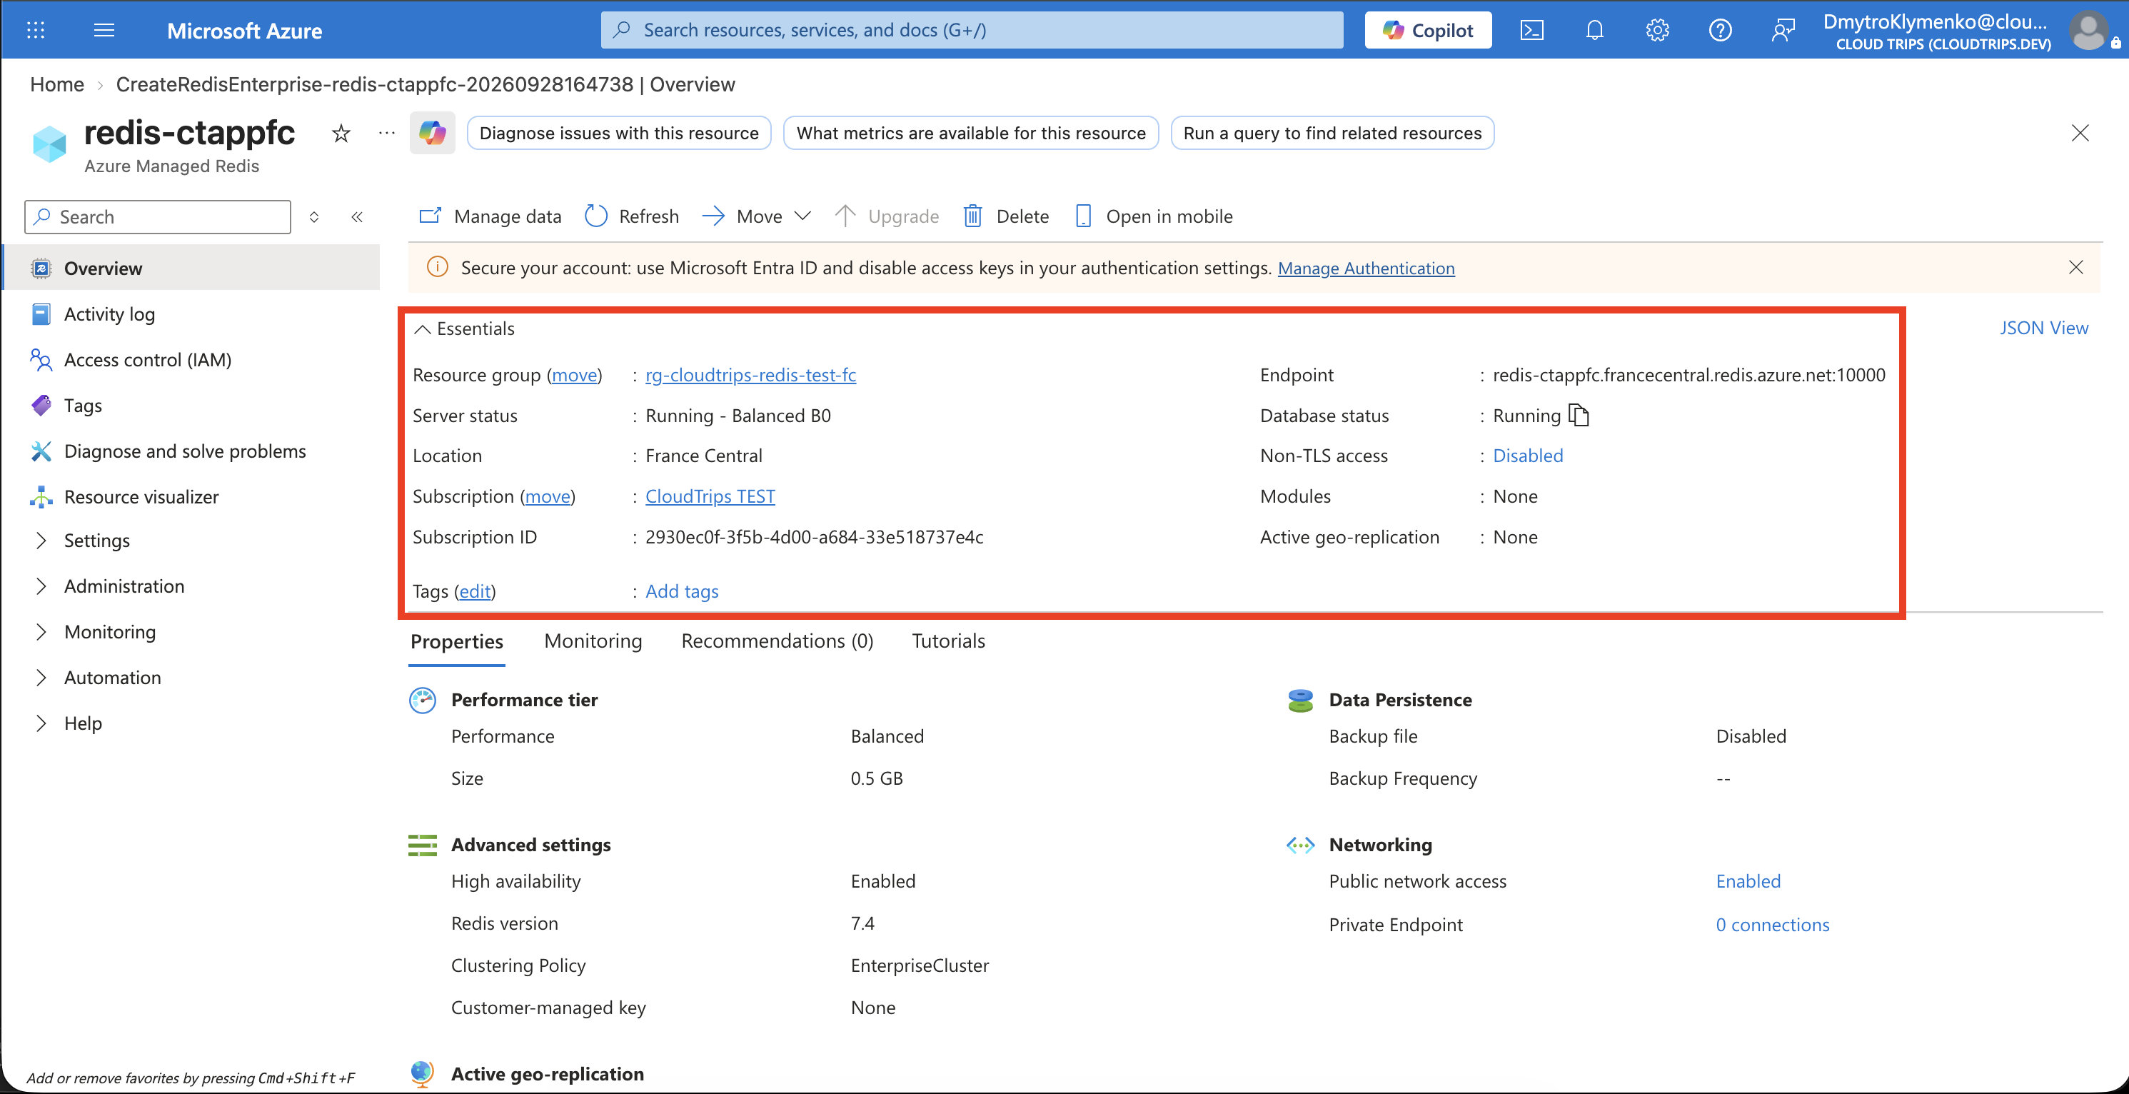Click Open in mobile toolbar button
This screenshot has height=1094, width=2129.
(1154, 216)
